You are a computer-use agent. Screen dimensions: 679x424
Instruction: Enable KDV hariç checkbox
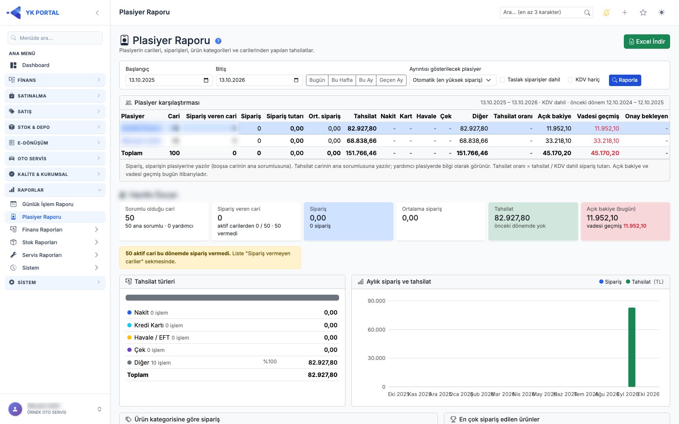[570, 80]
